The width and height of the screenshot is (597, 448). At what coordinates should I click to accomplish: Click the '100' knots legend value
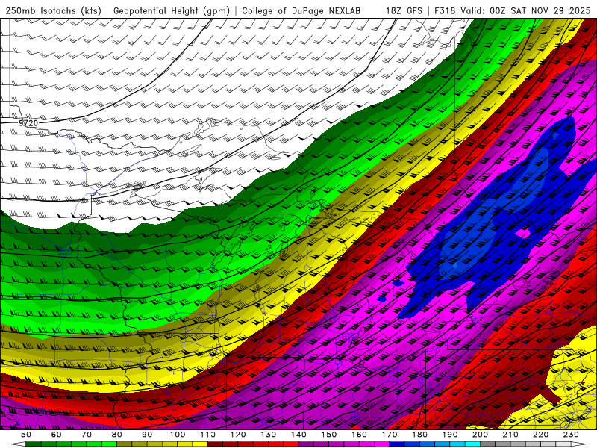[178, 435]
